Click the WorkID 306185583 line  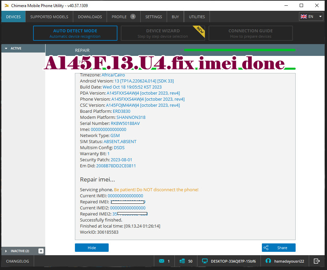(x=99, y=232)
